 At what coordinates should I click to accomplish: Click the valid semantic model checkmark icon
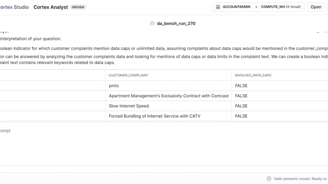tap(269, 178)
